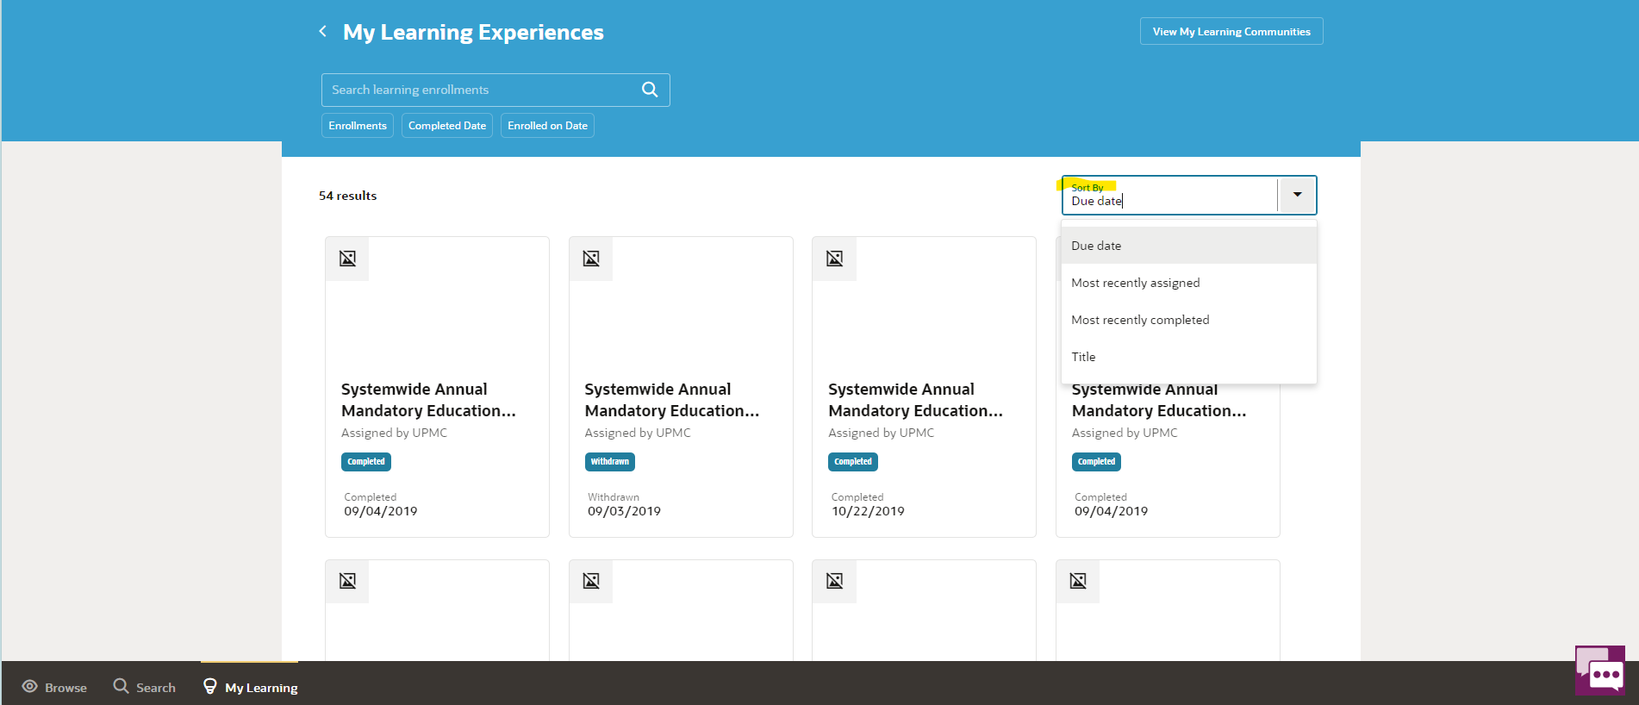The image size is (1639, 705).
Task: Expand the Sort By dropdown arrow
Action: point(1297,196)
